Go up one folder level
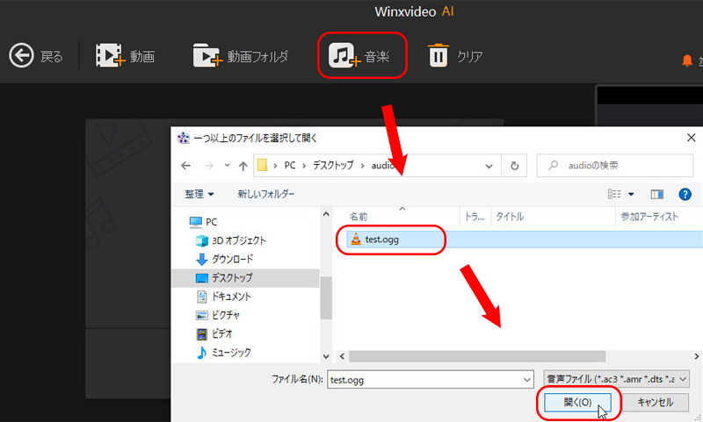This screenshot has height=422, width=703. (243, 166)
